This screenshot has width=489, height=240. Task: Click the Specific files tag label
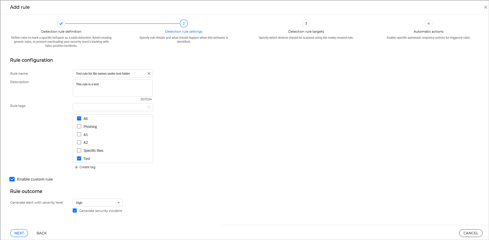(93, 151)
